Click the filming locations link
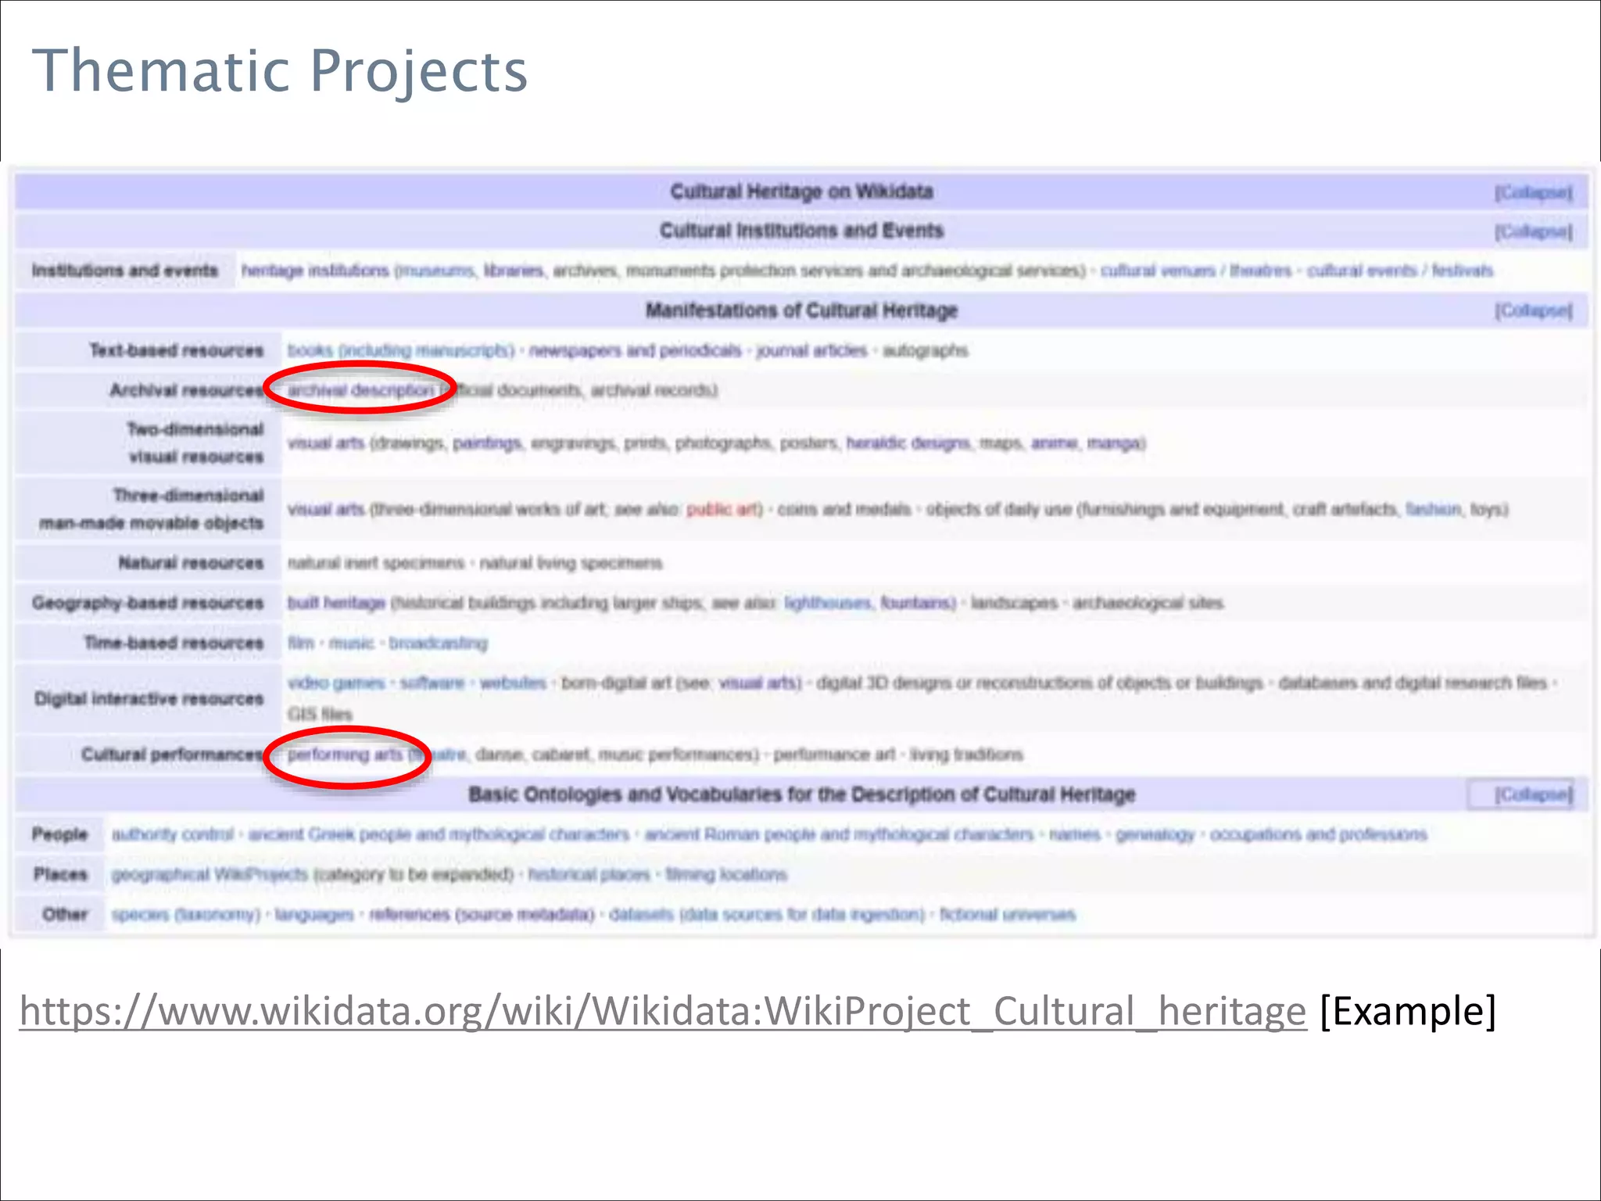The width and height of the screenshot is (1601, 1201). click(725, 874)
